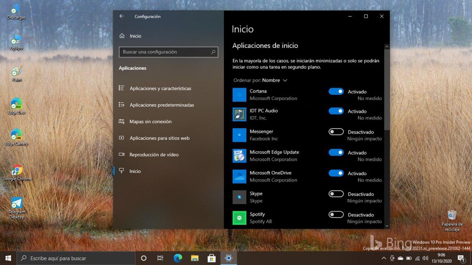Click the startup list scrollbar thumb
The width and height of the screenshot is (472, 265).
[x=387, y=90]
